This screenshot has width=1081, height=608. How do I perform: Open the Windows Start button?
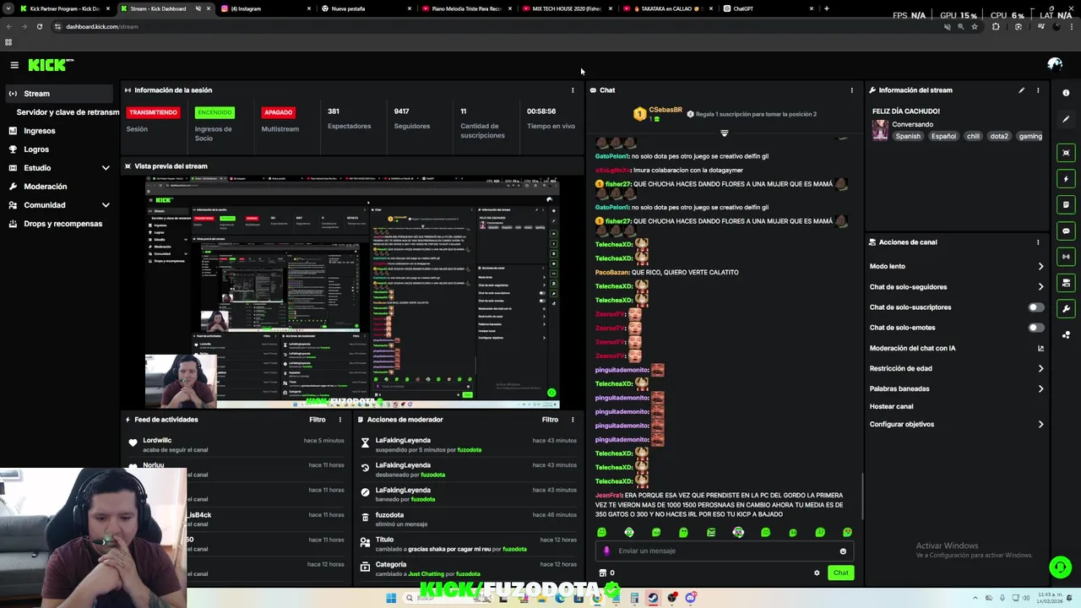tap(391, 598)
